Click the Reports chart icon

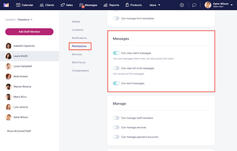pos(105,5)
